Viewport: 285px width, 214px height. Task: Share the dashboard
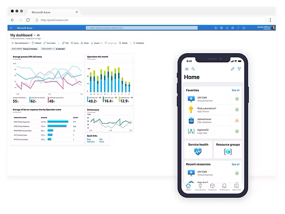pos(85,43)
